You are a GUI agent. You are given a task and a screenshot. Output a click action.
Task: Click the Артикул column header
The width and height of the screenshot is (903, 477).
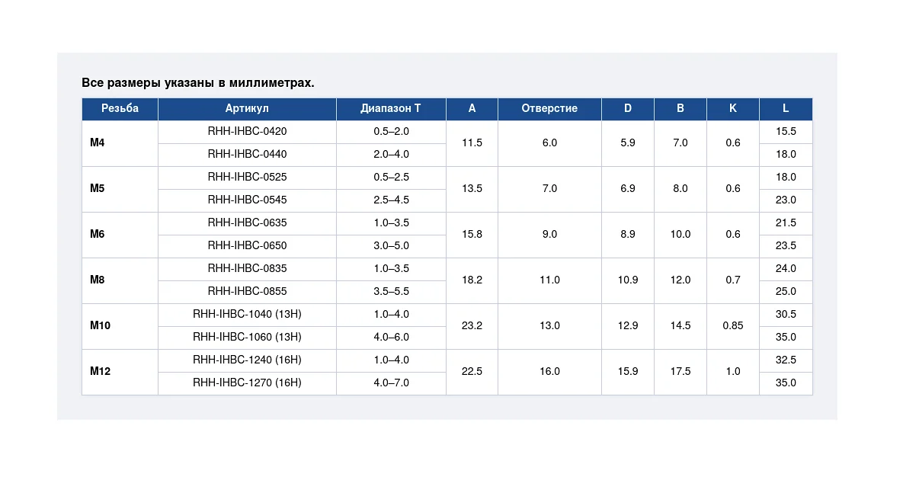click(247, 108)
